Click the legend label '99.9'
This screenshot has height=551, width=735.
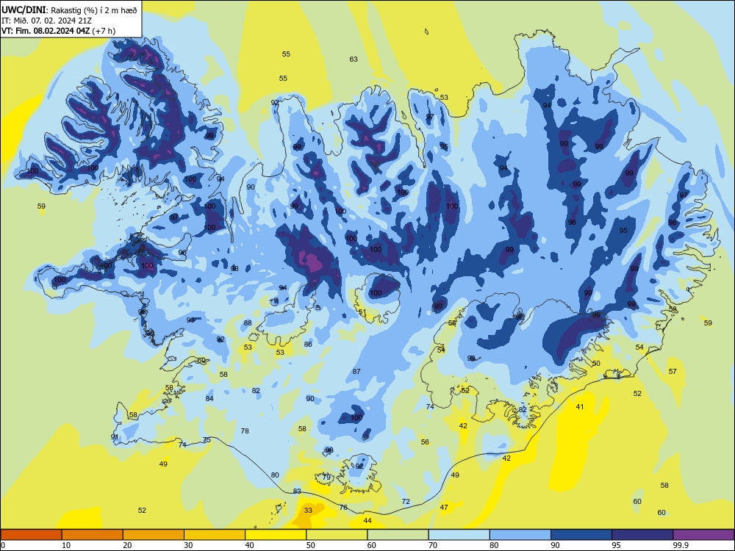681,545
